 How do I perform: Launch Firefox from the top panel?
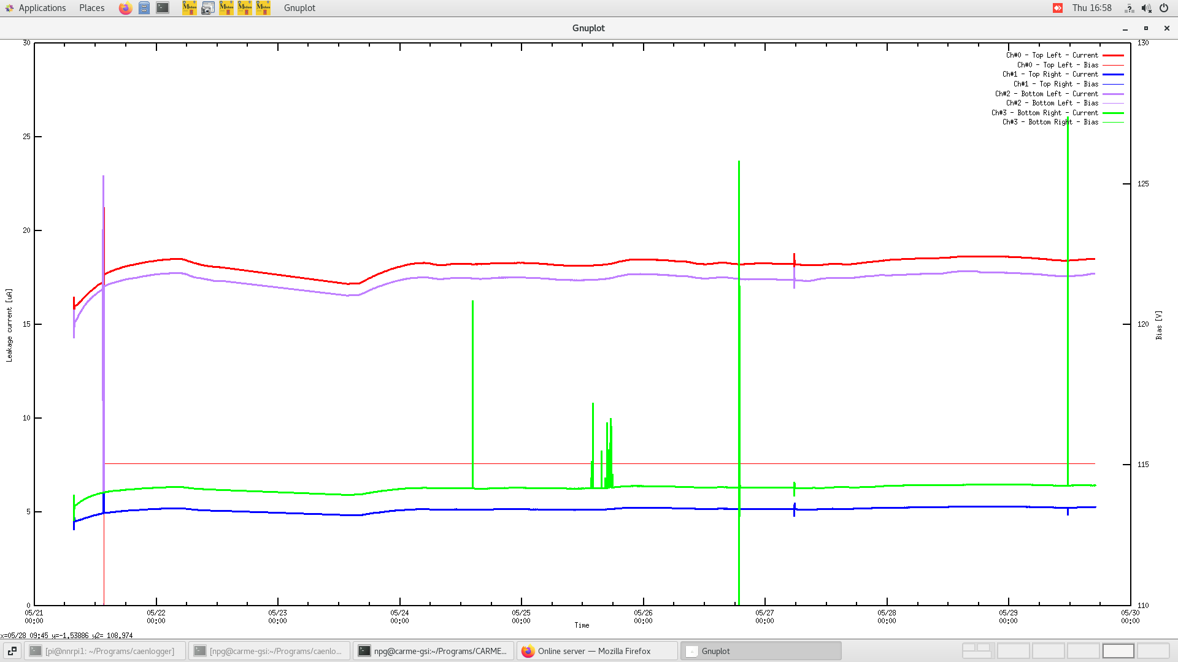tap(125, 8)
